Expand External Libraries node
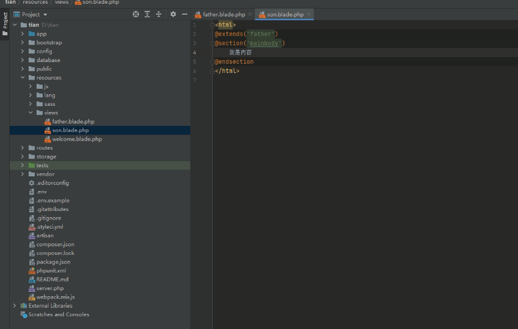Image resolution: width=518 pixels, height=329 pixels. tap(15, 306)
